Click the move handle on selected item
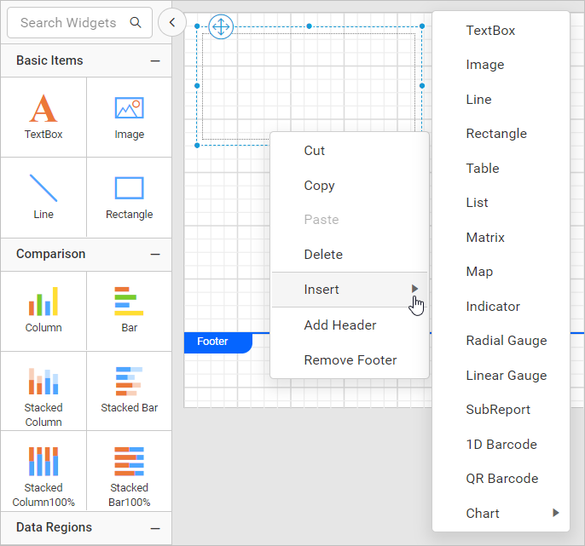The height and width of the screenshot is (546, 585). click(x=221, y=26)
